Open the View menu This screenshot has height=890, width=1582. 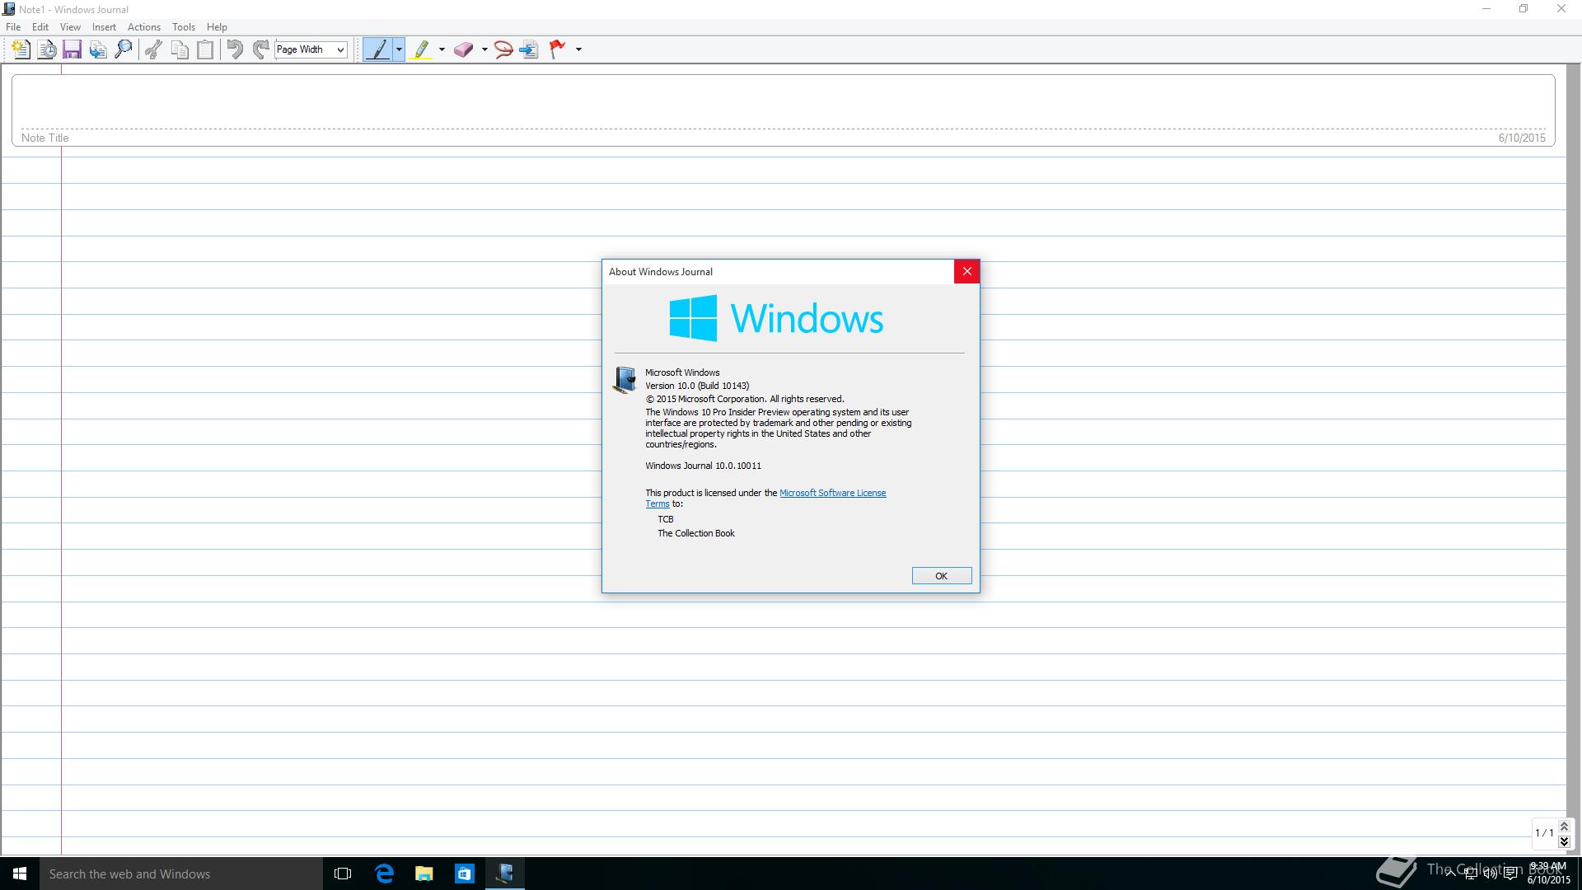70,27
